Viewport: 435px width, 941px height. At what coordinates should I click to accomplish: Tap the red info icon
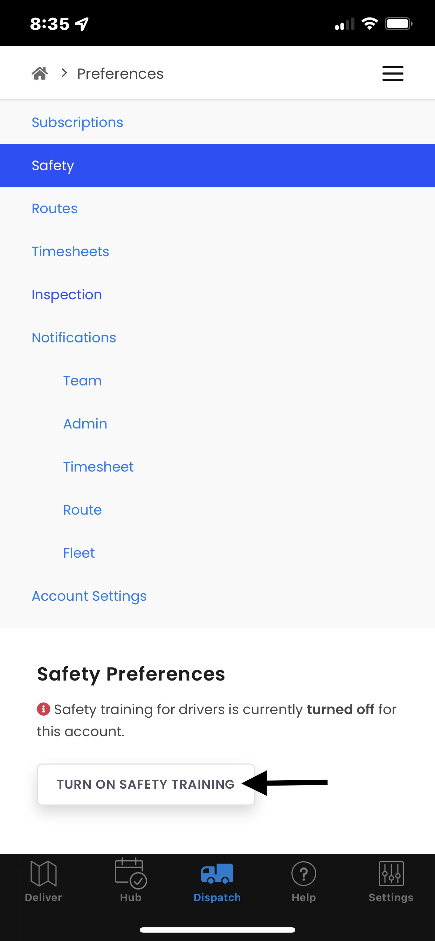(43, 709)
